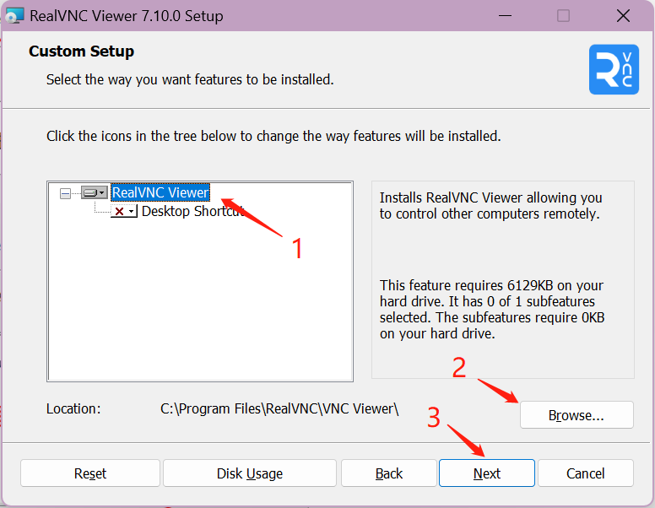The image size is (655, 508).
Task: Open the RealVNC Viewer feature install-state dropdown
Action: coord(94,192)
